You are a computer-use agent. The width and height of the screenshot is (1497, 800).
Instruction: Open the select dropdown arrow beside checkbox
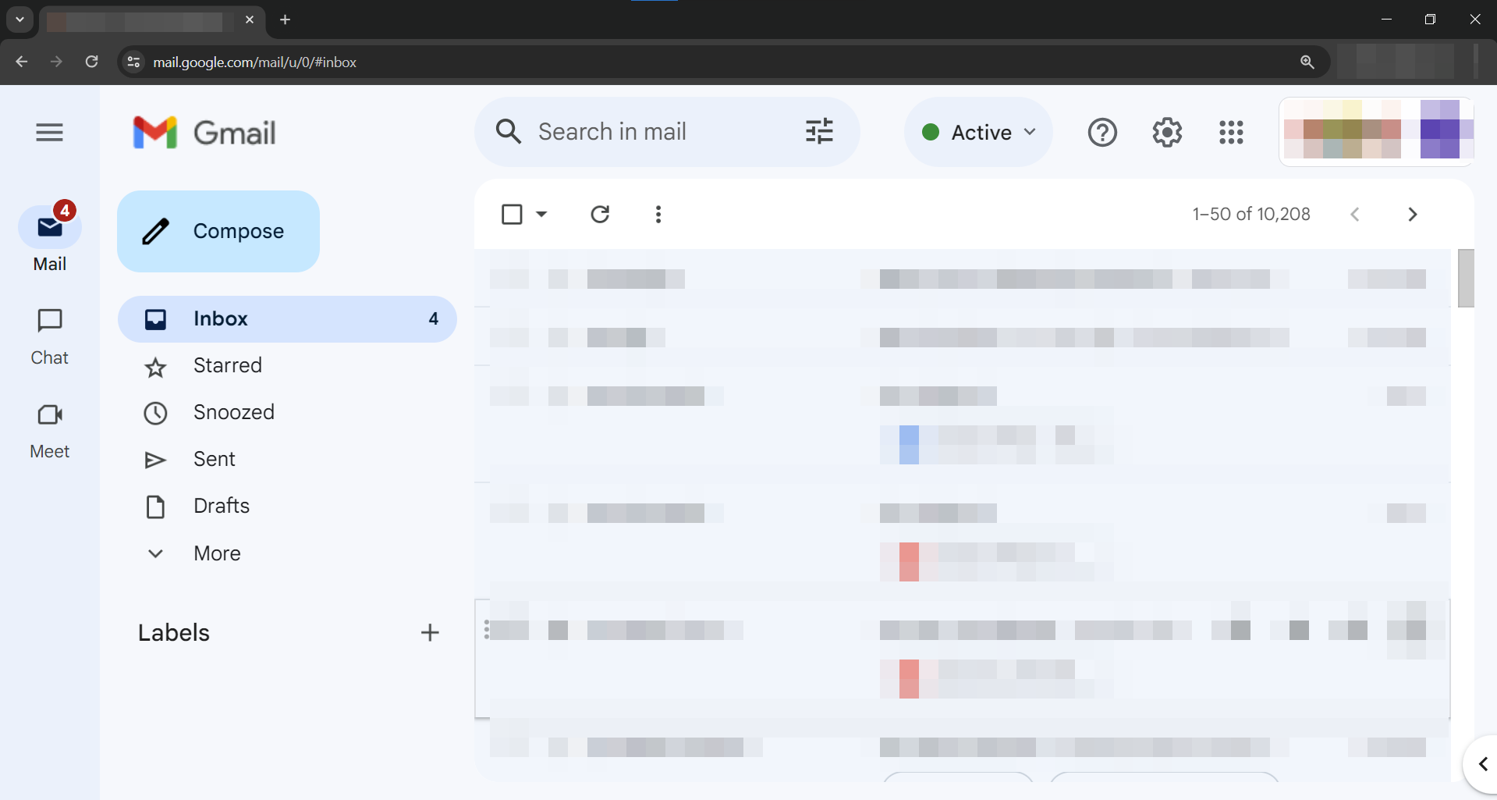541,215
